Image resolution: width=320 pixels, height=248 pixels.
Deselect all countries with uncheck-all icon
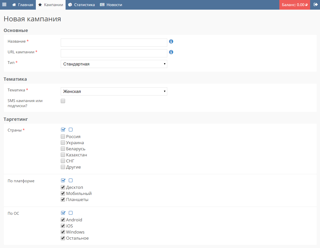pos(71,130)
